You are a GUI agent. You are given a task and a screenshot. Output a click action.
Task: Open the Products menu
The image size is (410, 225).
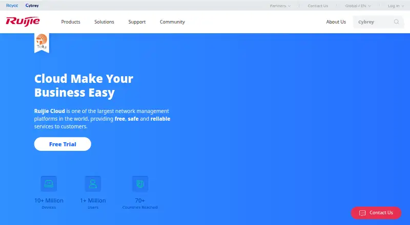(x=71, y=22)
